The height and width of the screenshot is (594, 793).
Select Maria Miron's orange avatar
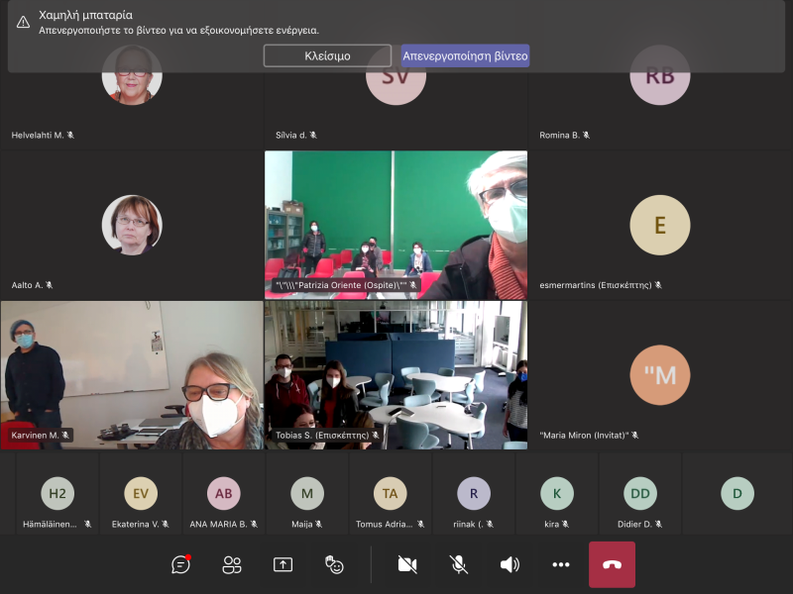(659, 375)
